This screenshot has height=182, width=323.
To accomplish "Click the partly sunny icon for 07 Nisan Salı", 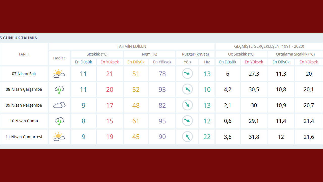I will [x=59, y=74].
